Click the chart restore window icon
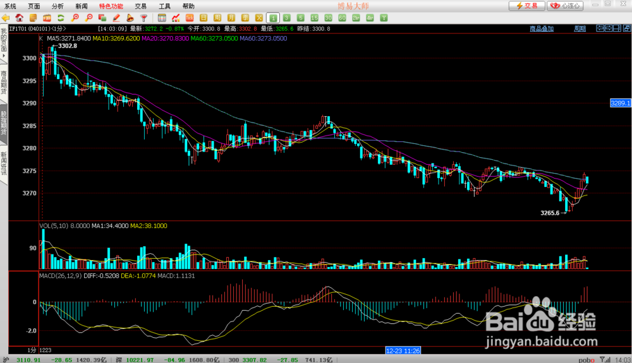The width and height of the screenshot is (632, 363). (626, 28)
